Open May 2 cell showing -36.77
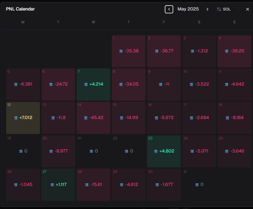The image size is (253, 209). coord(164,51)
